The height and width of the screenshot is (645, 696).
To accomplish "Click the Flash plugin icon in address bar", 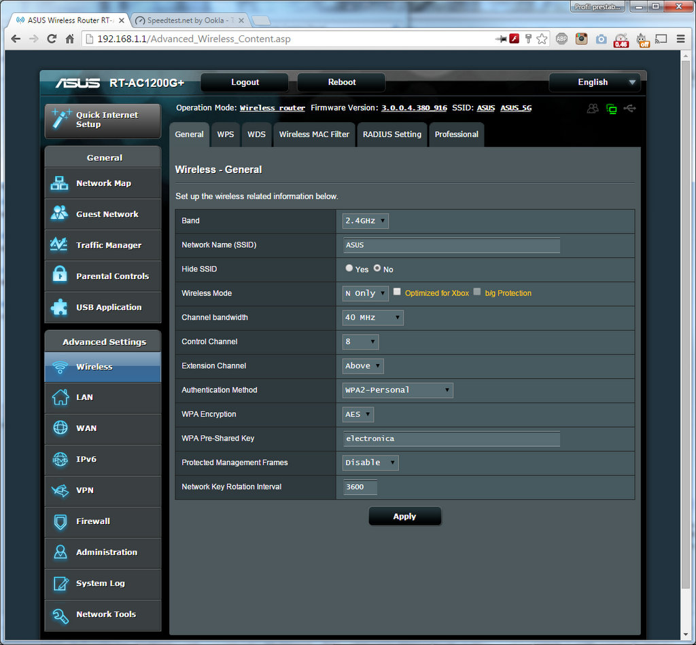I will [514, 39].
